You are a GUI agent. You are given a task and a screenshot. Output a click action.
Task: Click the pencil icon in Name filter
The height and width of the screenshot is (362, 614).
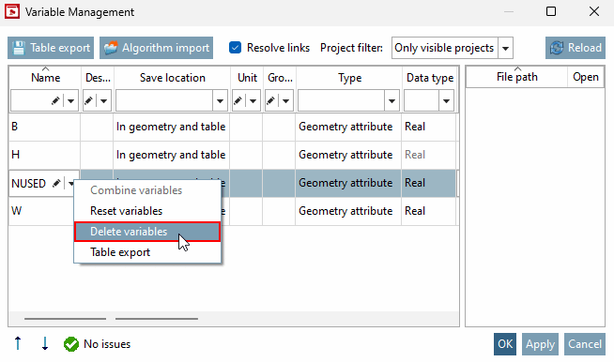(x=55, y=101)
